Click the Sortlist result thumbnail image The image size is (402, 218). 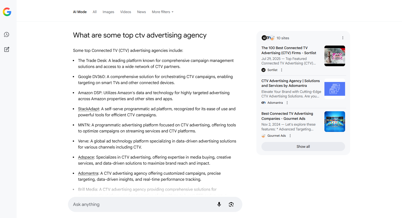[335, 56]
